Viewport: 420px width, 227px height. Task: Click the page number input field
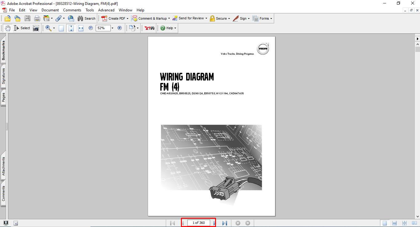(198, 223)
